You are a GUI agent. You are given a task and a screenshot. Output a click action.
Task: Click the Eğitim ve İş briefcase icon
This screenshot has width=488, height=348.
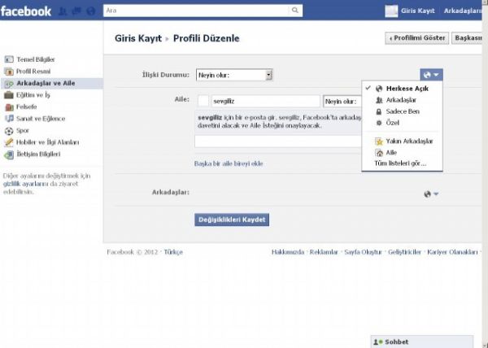[x=9, y=95]
